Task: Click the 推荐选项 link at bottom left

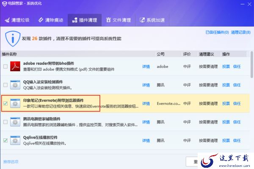Action: click(x=11, y=162)
